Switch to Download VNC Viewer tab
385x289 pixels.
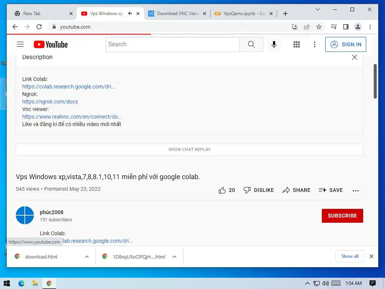177,14
